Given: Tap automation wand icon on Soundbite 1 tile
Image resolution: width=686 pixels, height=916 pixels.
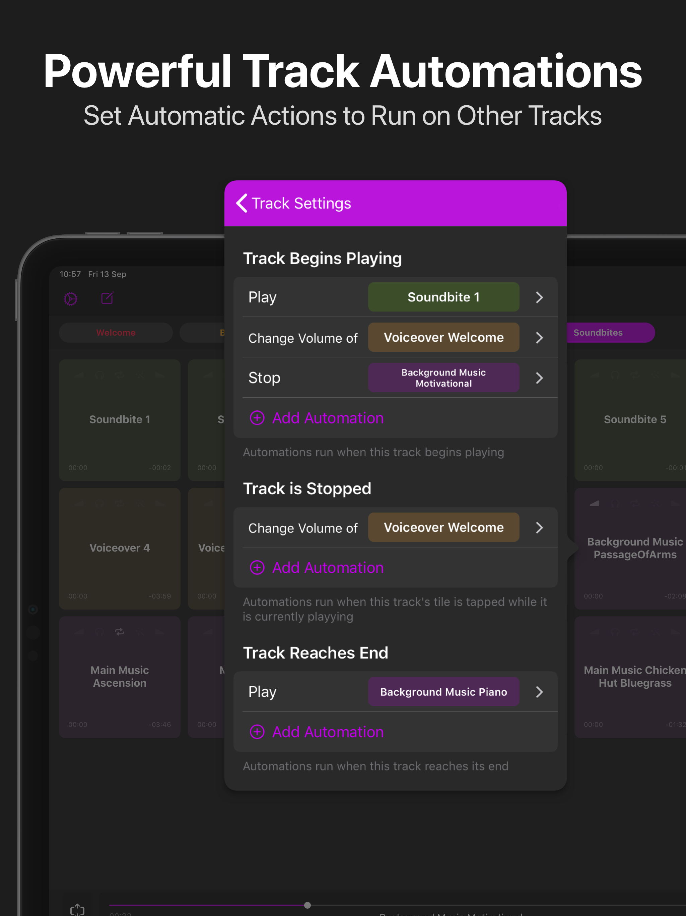Looking at the screenshot, I should coord(140,375).
